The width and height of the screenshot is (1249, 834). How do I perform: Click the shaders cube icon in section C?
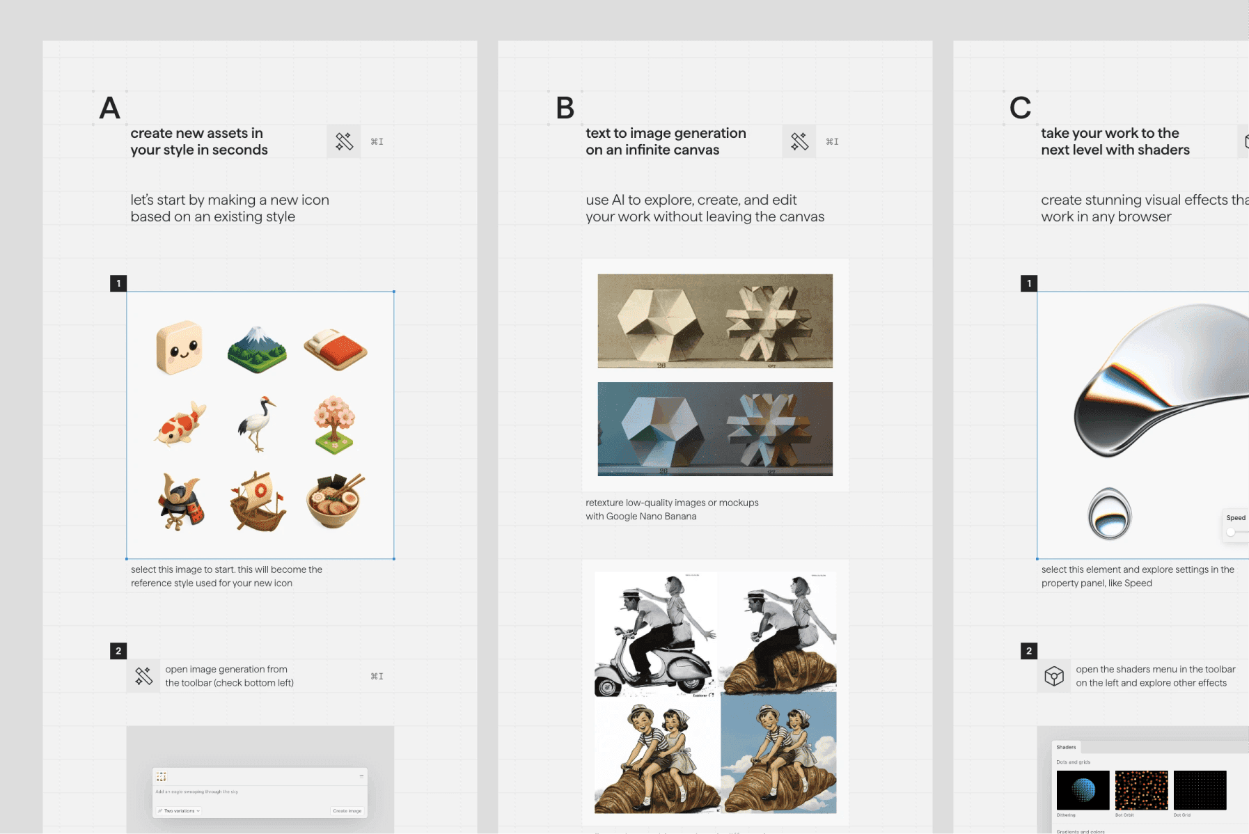(1054, 676)
